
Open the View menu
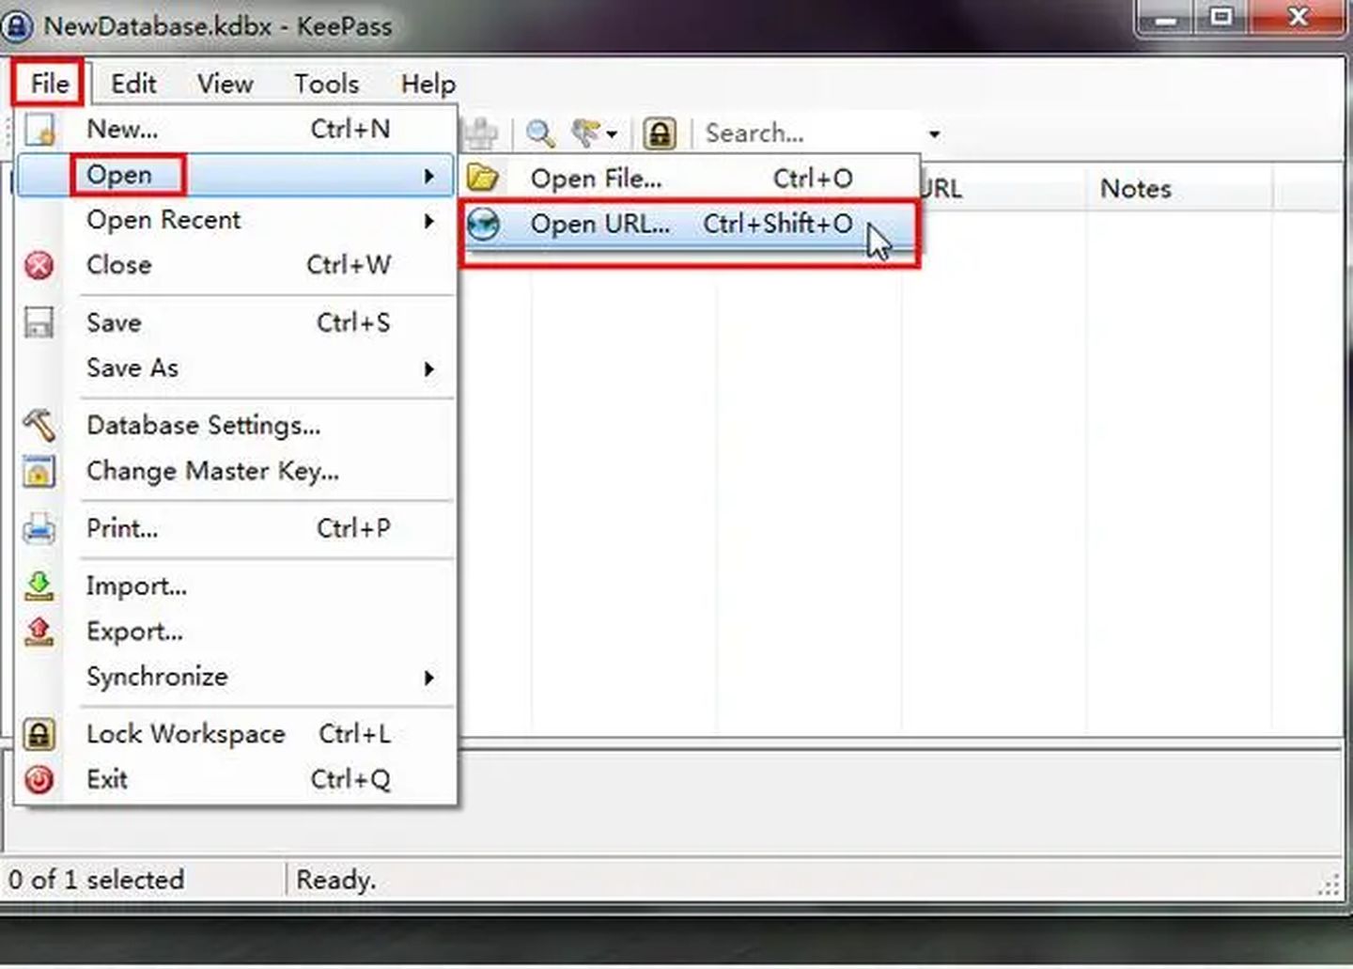[x=225, y=85]
